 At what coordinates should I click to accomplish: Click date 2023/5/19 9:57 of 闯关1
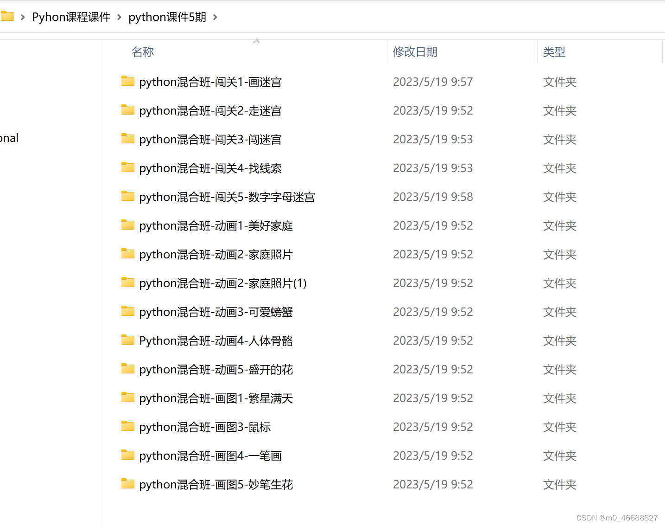(433, 82)
